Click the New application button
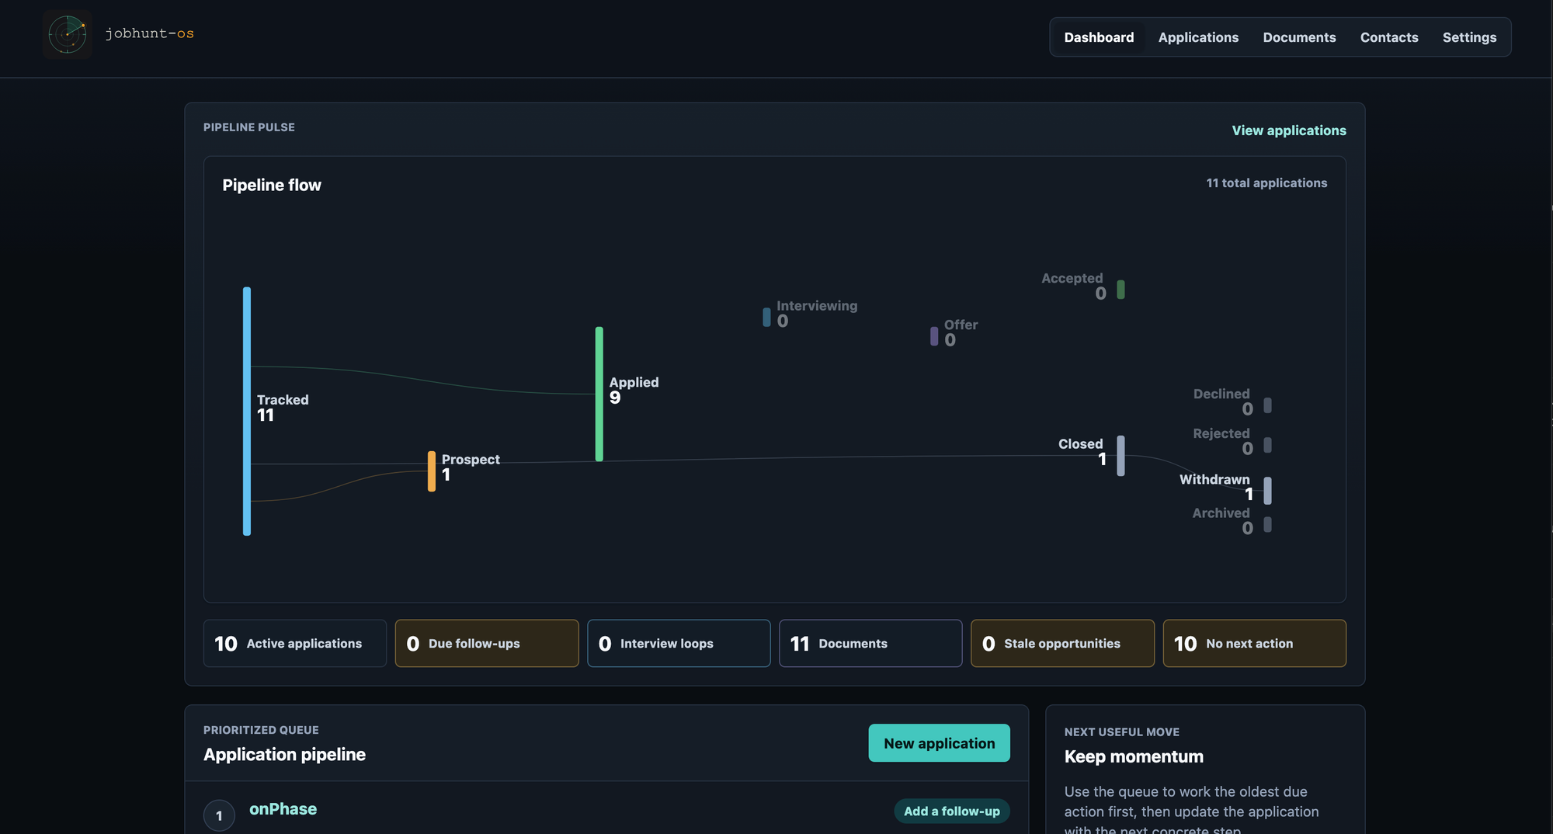The image size is (1553, 834). point(940,743)
